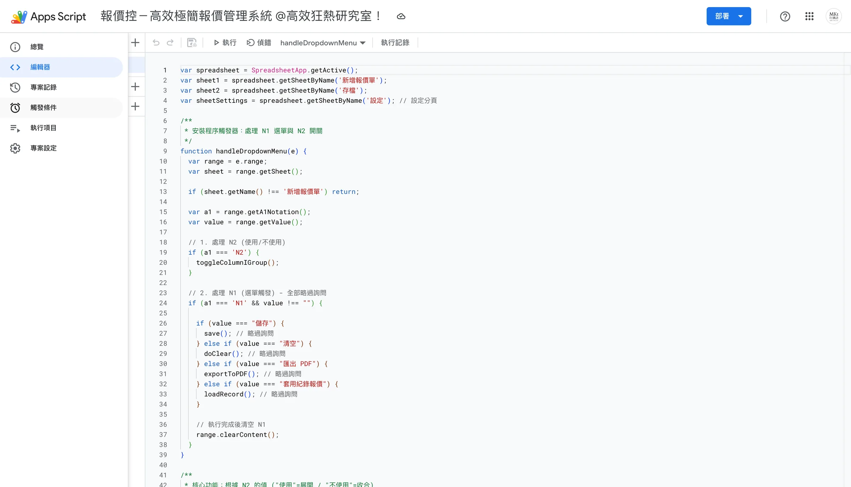Click the history clock icon

(x=15, y=87)
